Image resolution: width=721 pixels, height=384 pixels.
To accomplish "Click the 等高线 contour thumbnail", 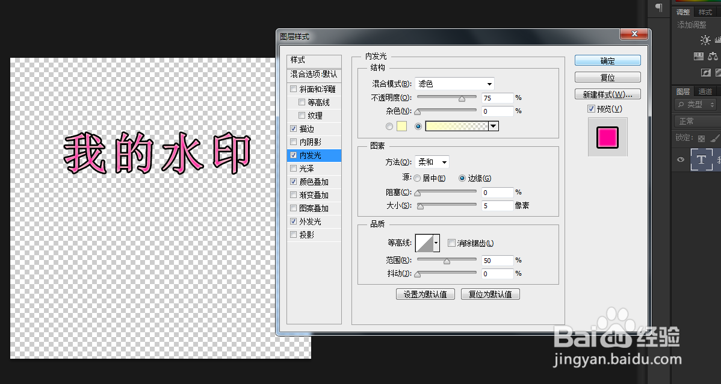I will pos(424,243).
